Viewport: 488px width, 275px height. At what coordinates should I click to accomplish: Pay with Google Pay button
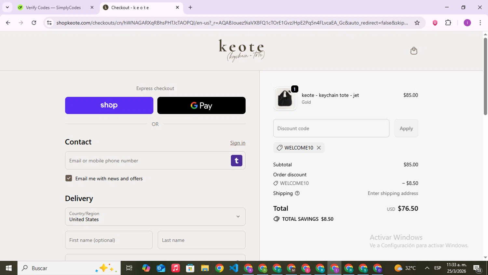(201, 105)
